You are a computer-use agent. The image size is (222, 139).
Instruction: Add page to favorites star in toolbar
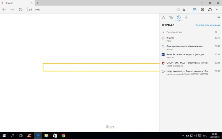(x=184, y=9)
